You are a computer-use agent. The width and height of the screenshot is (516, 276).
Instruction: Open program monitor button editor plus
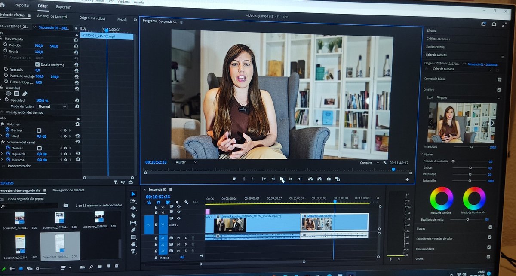(x=407, y=179)
